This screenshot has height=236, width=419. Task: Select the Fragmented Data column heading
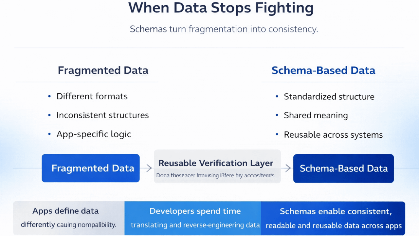[x=103, y=70]
